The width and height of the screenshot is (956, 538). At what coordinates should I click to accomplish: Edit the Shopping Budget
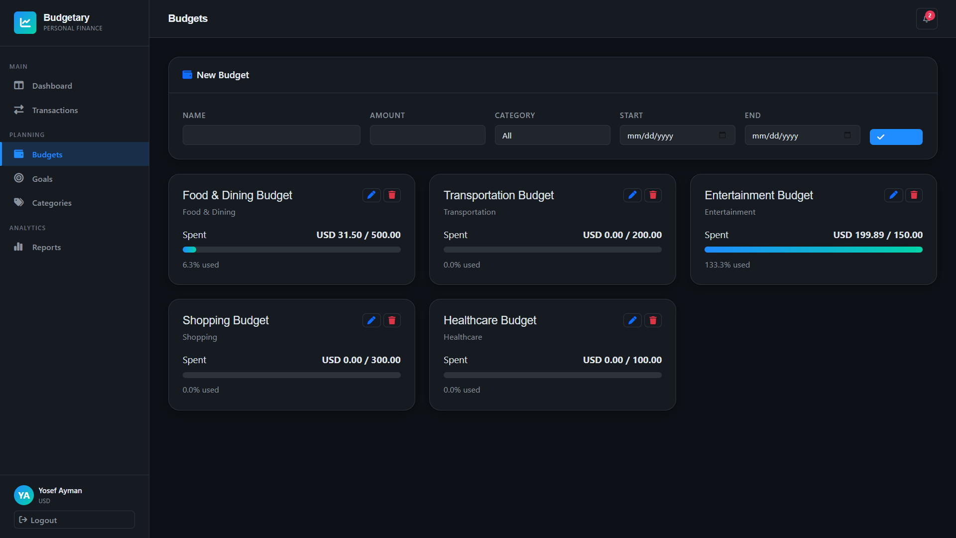(371, 320)
